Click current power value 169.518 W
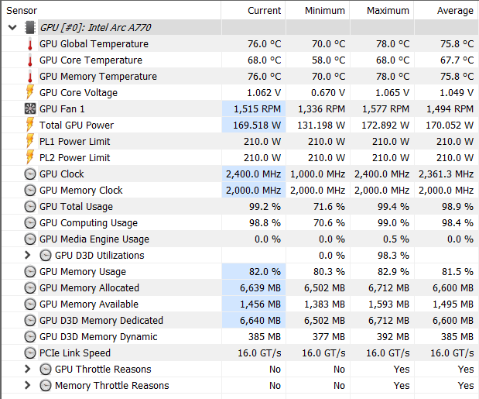Image resolution: width=479 pixels, height=399 pixels. click(x=257, y=125)
